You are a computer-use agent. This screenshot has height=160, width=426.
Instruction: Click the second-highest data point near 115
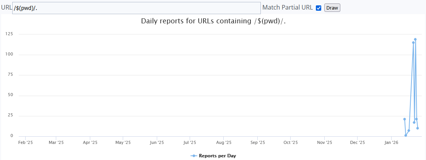coord(413,42)
